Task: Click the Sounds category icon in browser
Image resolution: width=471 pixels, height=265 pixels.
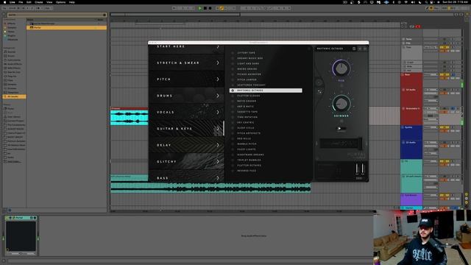Action: tap(5, 52)
